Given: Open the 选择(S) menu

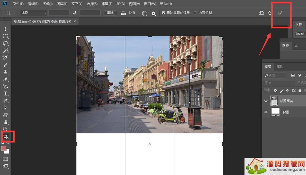Looking at the screenshot, I should pos(92,4).
